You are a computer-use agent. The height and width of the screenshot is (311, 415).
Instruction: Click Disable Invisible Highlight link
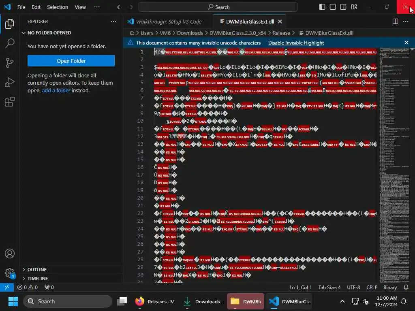click(296, 43)
